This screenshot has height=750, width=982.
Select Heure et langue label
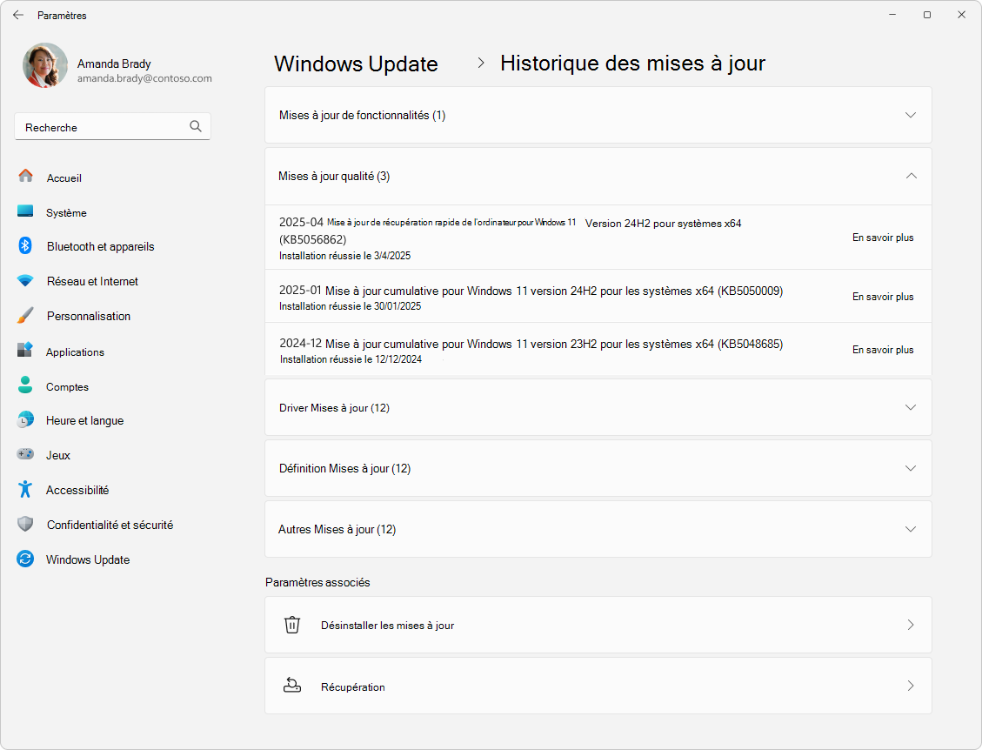click(x=84, y=420)
